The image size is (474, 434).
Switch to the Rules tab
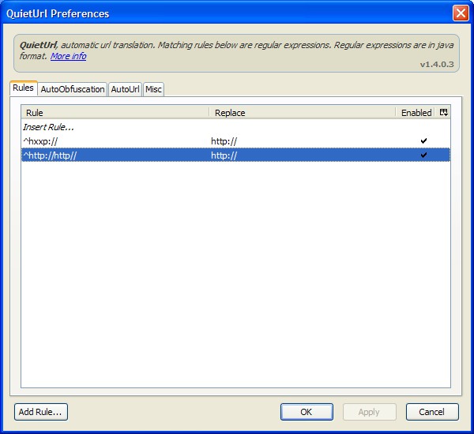[x=23, y=88]
